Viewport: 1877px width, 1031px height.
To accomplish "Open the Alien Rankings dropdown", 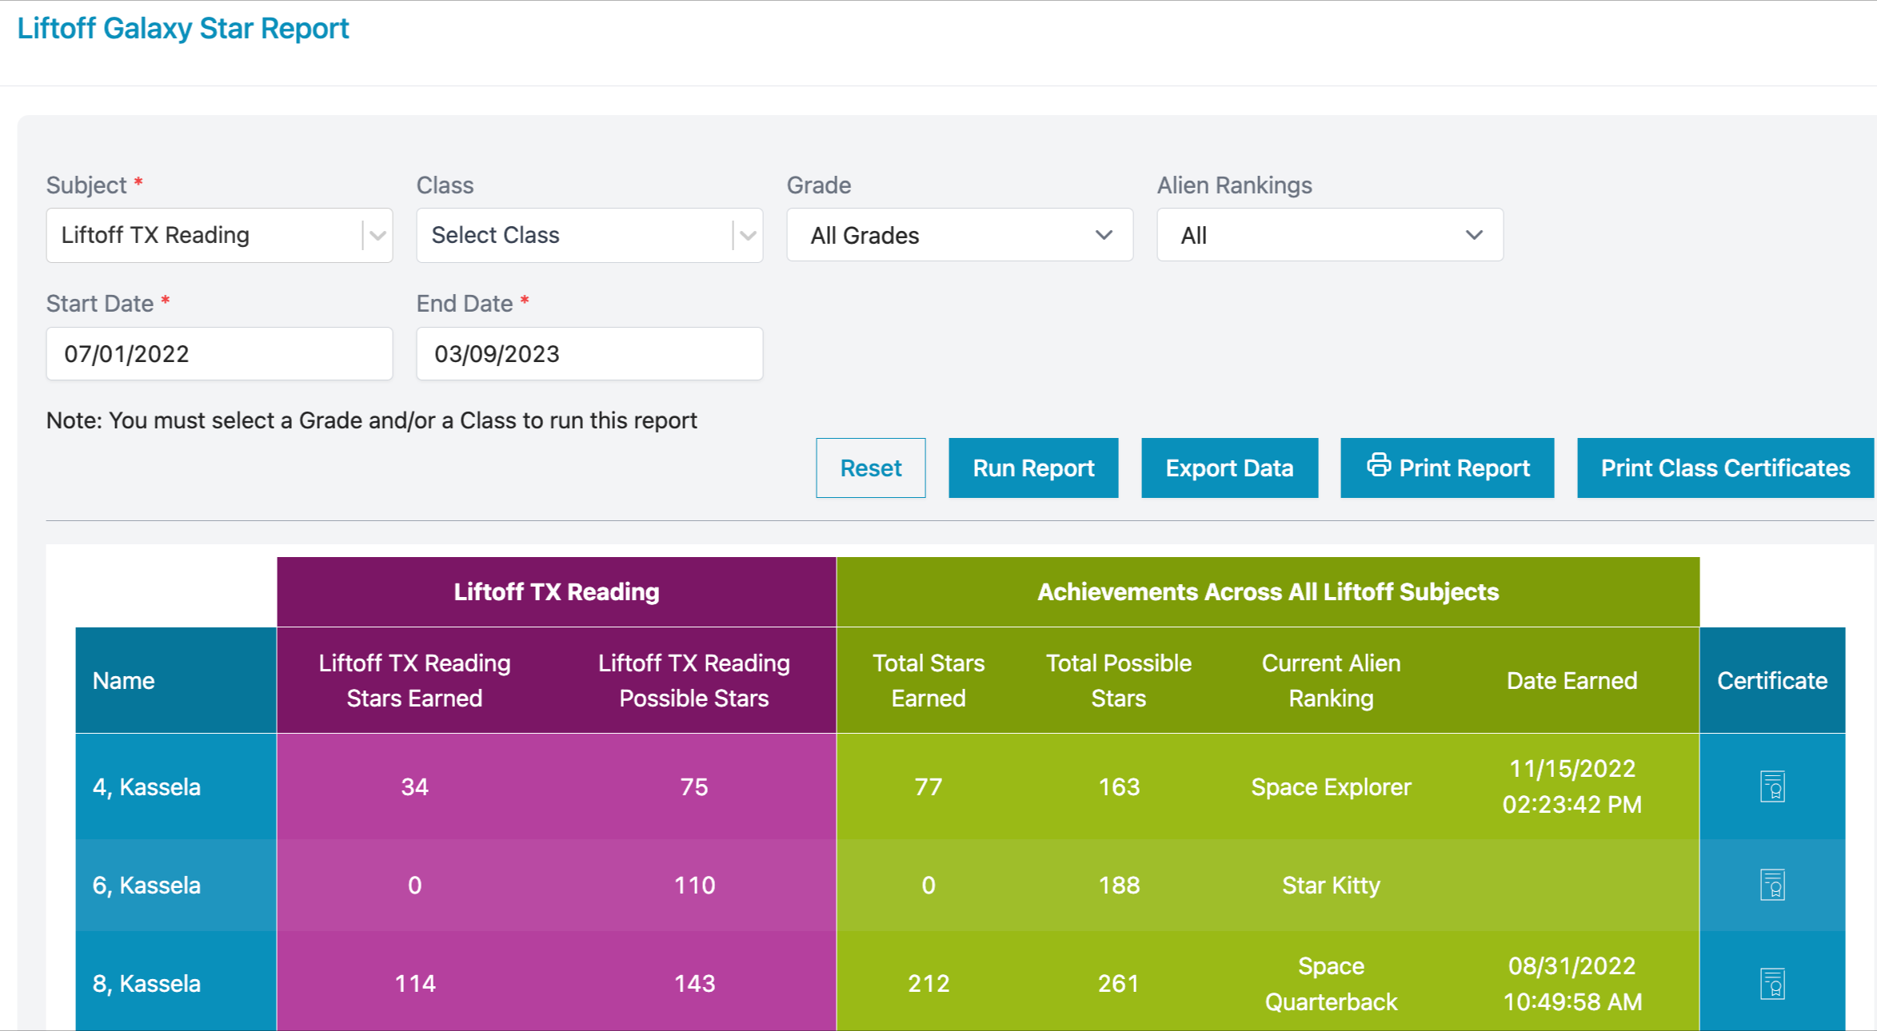I will [1330, 235].
